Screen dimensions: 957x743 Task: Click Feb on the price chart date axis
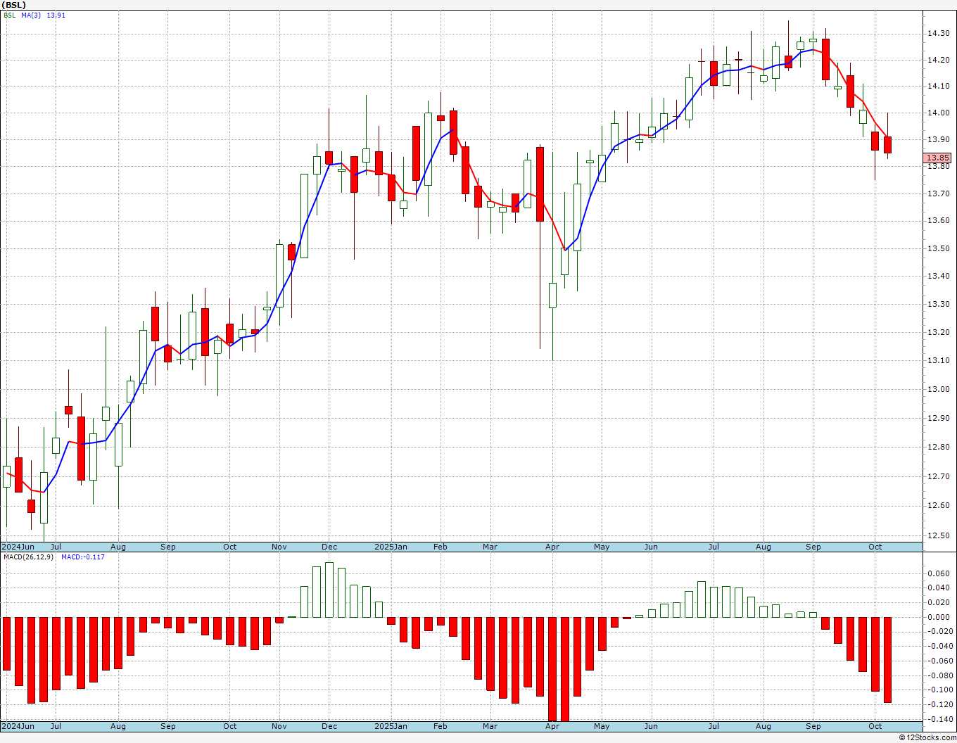[x=441, y=547]
